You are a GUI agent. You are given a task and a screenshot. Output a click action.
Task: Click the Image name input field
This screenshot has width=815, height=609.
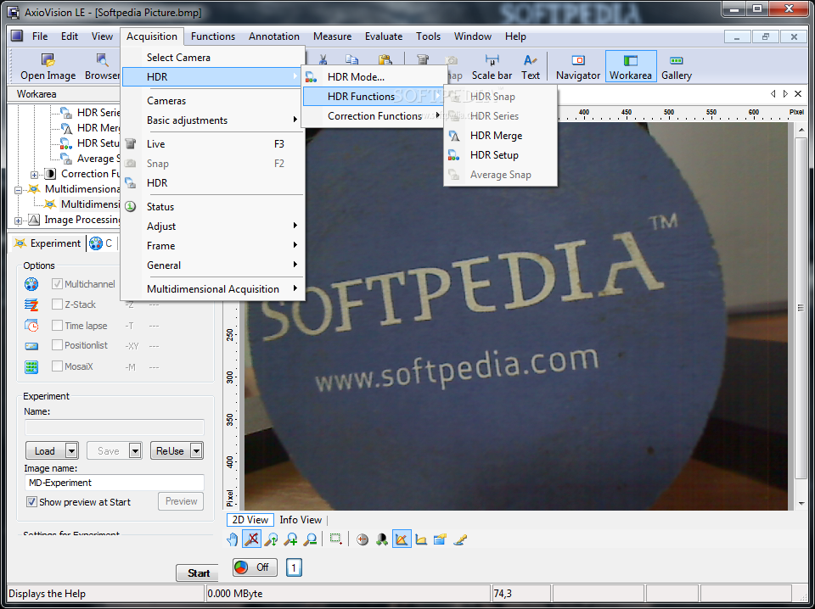[115, 483]
